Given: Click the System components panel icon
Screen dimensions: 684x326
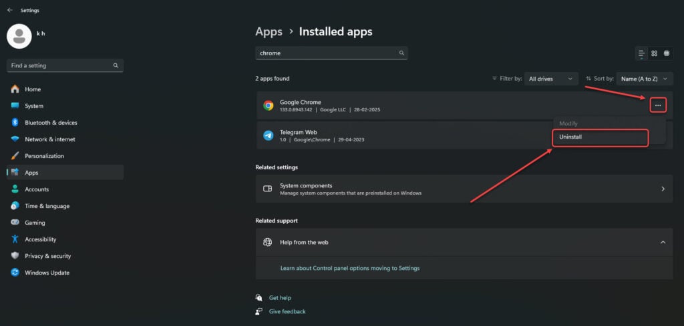Looking at the screenshot, I should point(267,189).
